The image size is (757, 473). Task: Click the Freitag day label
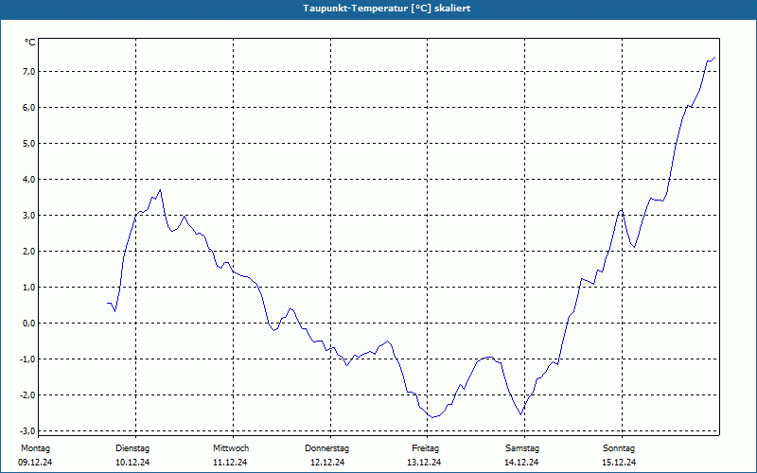[425, 448]
